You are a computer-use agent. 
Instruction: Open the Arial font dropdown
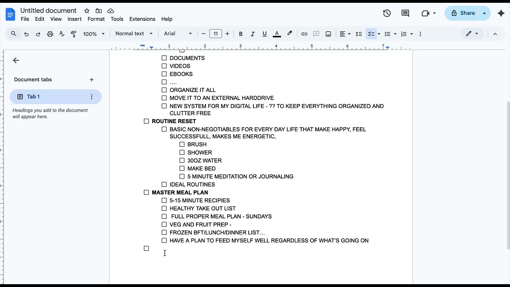178,34
